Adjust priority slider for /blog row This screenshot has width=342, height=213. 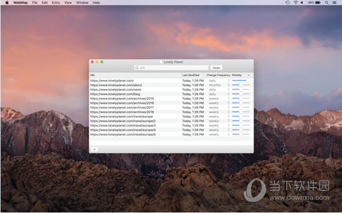click(241, 94)
